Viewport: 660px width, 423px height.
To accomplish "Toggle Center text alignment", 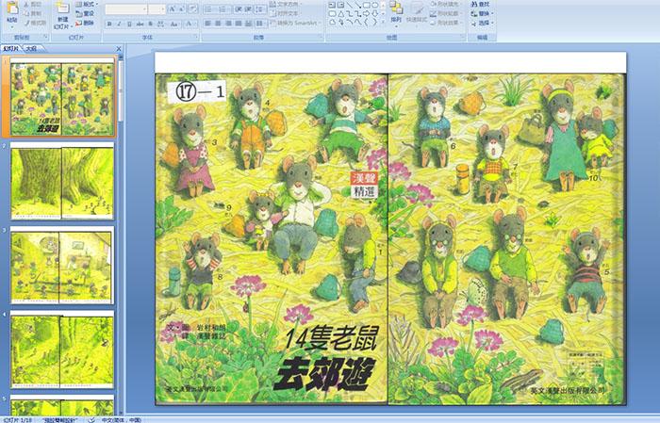I will (218, 24).
